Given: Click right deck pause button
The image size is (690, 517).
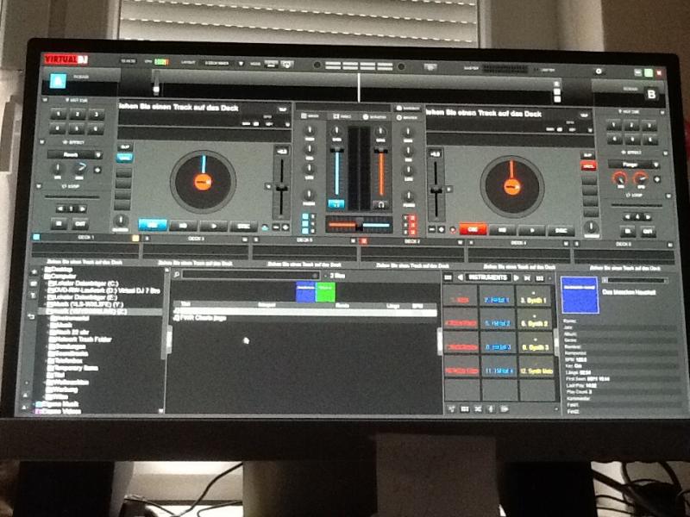Looking at the screenshot, I should [502, 229].
